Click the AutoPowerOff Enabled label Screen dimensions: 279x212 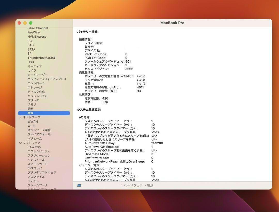point(102,147)
